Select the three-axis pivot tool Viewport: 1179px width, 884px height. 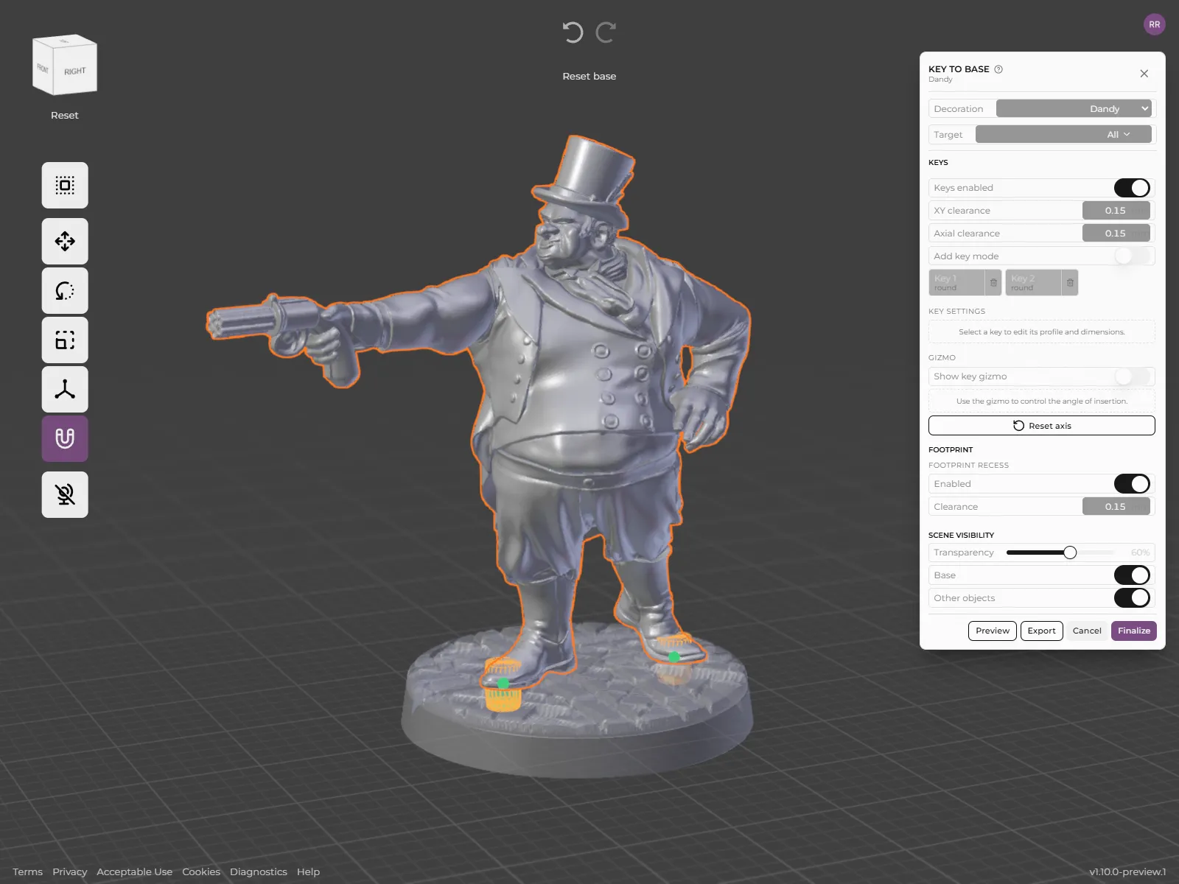coord(65,389)
